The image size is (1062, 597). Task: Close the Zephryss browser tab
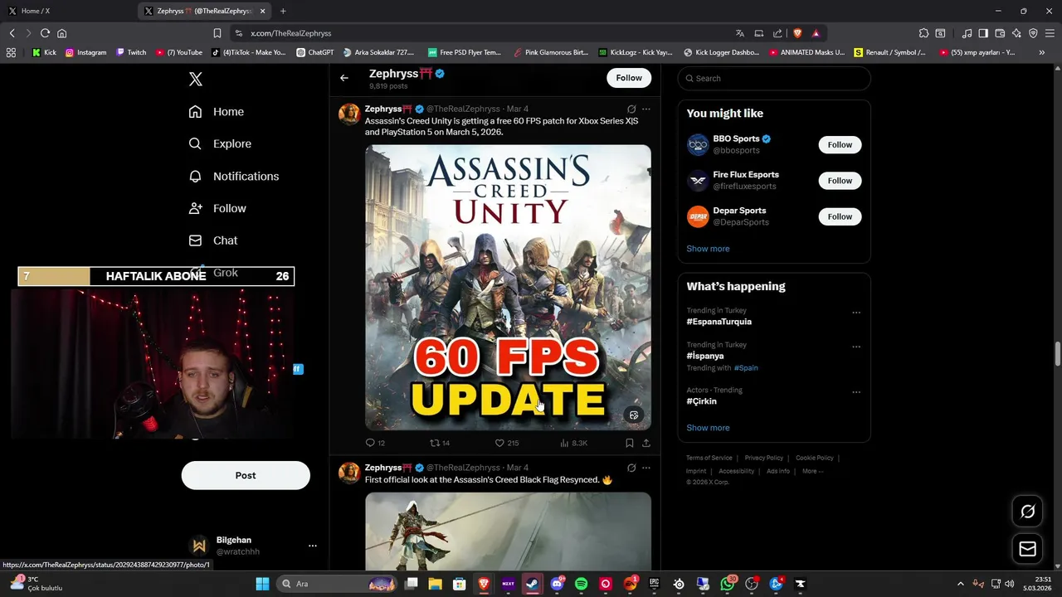tap(263, 11)
